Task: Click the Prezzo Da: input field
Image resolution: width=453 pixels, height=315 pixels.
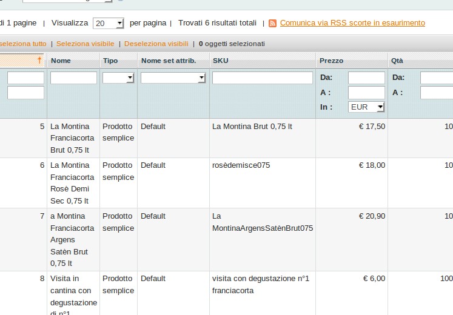Action: pyautogui.click(x=367, y=78)
